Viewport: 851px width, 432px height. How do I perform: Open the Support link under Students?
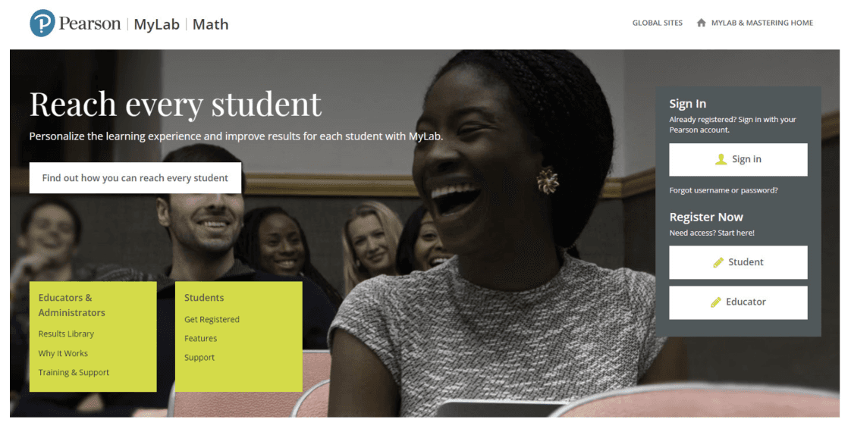click(199, 358)
